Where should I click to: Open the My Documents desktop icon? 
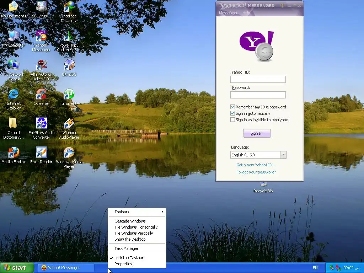point(14,9)
